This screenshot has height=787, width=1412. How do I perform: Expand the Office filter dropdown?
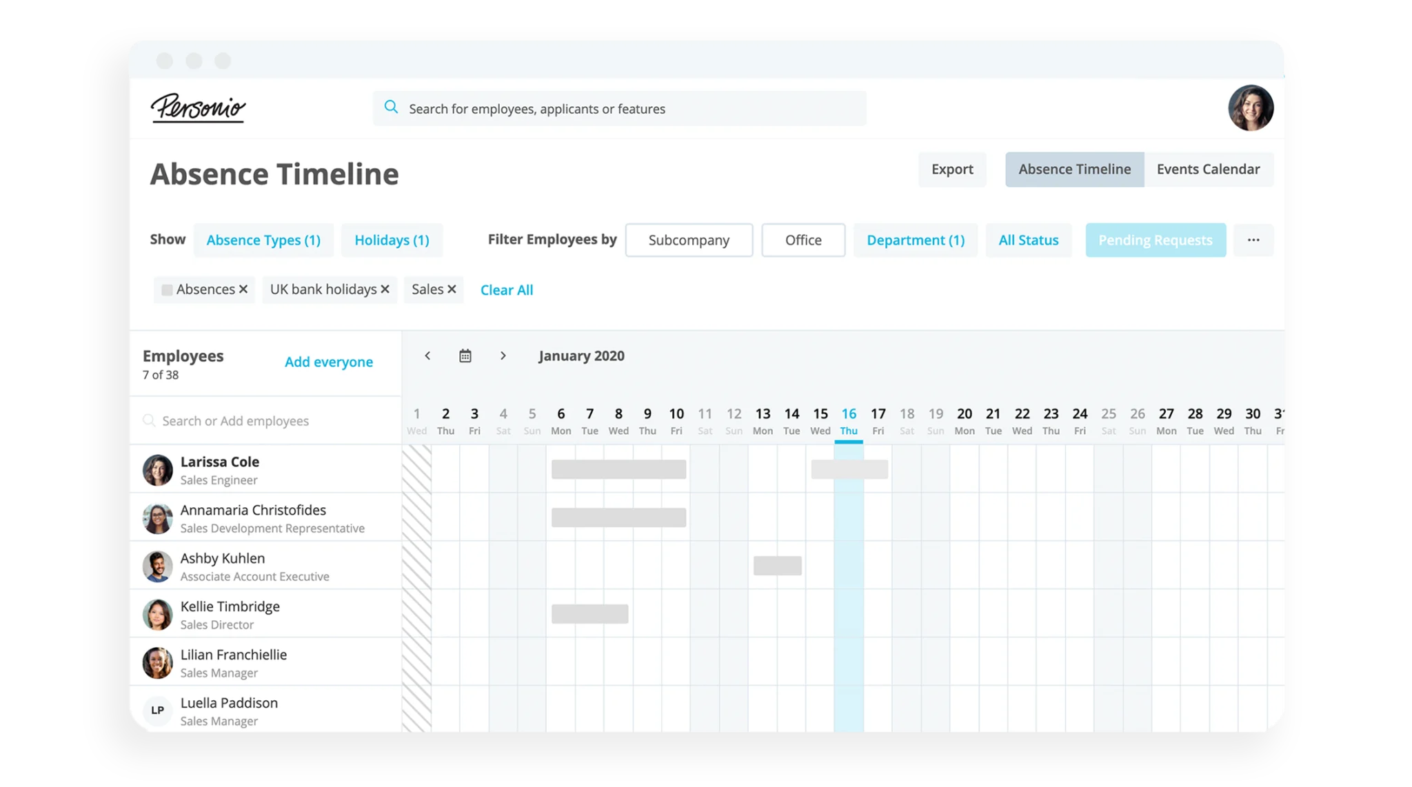[x=803, y=239]
